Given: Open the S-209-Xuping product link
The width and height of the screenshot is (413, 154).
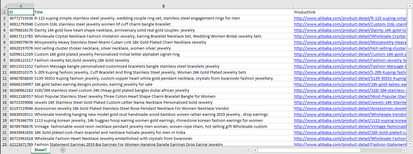Looking at the screenshot, I should pos(350,72).
